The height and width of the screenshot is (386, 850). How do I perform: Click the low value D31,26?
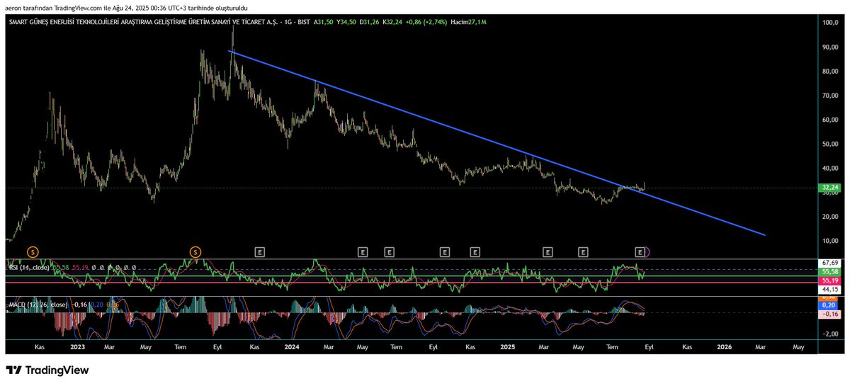click(x=370, y=23)
